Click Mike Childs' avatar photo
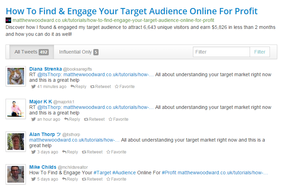This screenshot has width=288, height=191. click(x=16, y=174)
